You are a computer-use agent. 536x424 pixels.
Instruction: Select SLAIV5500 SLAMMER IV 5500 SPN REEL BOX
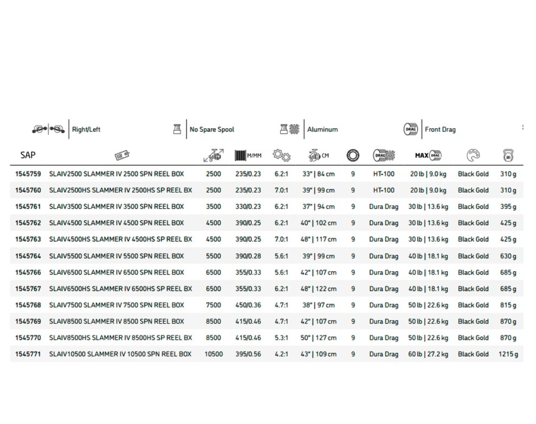(117, 256)
